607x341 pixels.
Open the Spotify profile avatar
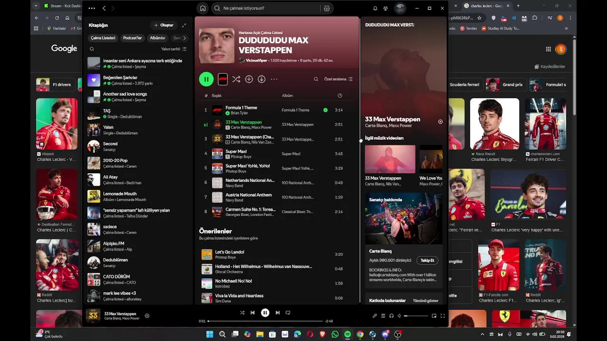(400, 8)
